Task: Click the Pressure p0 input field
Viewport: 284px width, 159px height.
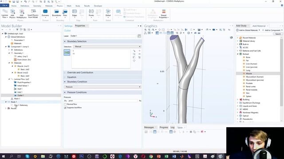Action: pos(103,101)
